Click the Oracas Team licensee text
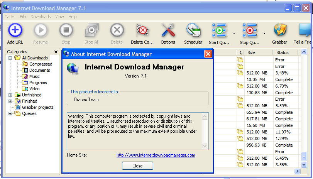 [x=86, y=100]
